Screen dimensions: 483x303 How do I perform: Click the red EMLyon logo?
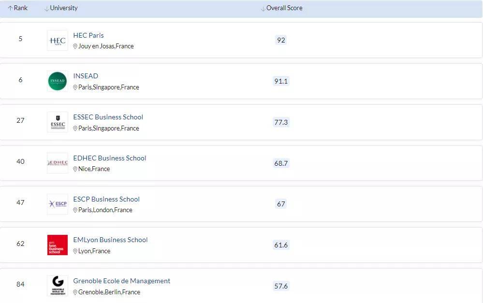tap(58, 245)
